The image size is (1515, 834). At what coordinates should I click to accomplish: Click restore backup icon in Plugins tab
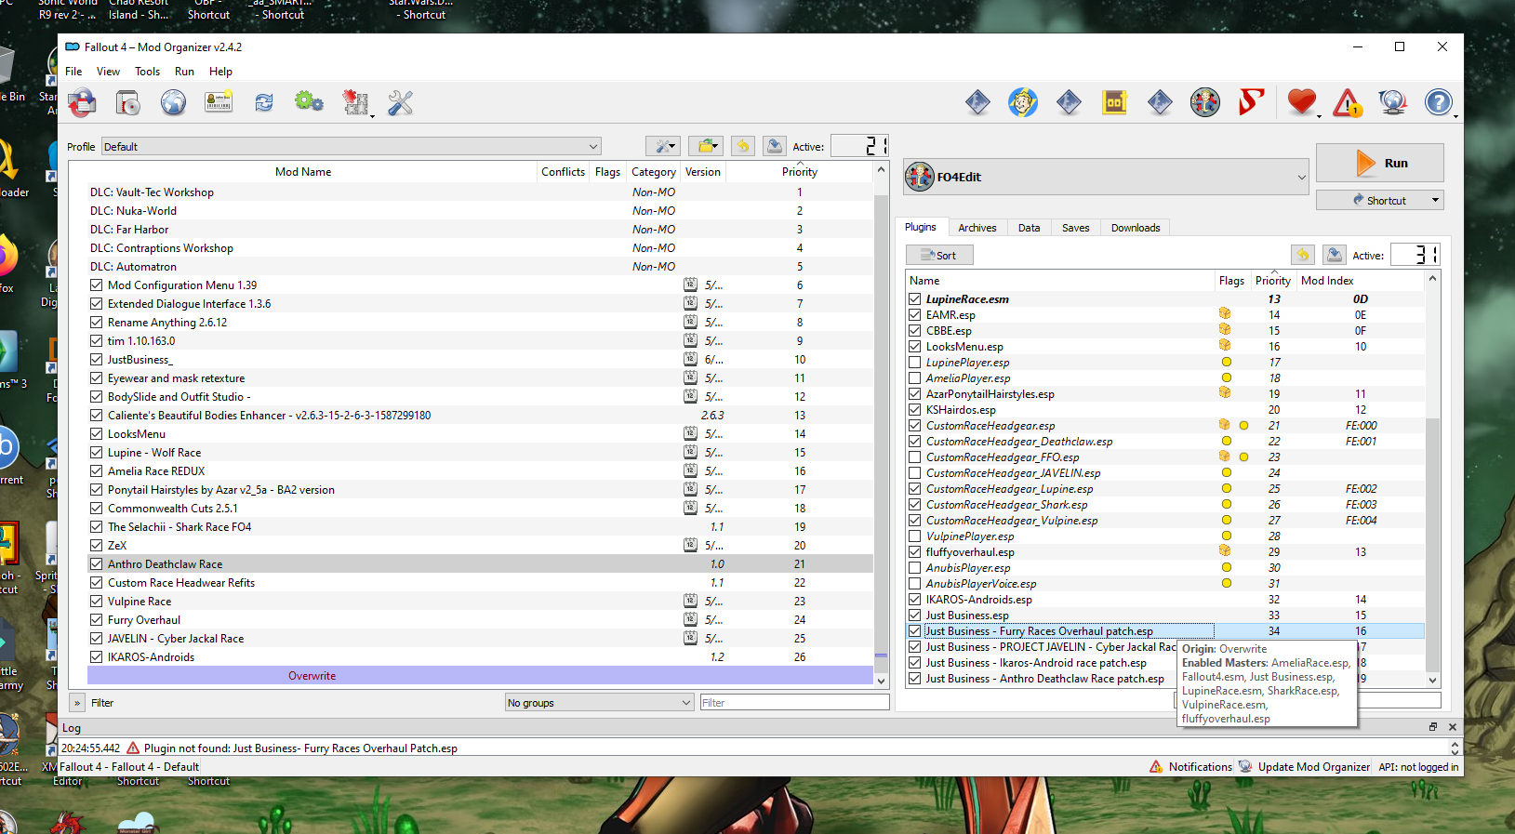point(1302,255)
